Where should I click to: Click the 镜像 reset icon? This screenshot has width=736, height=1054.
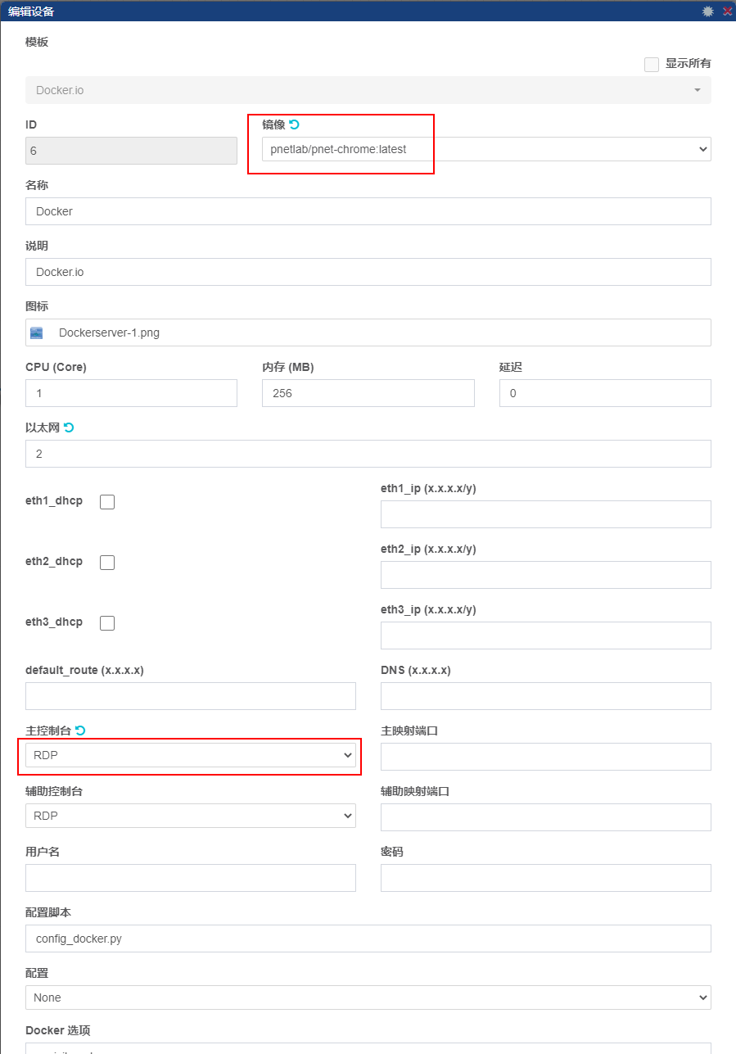pos(295,124)
